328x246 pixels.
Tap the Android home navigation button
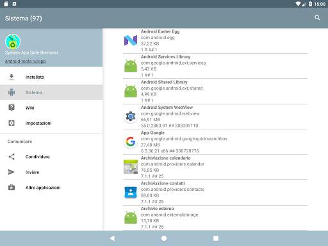pyautogui.click(x=164, y=238)
